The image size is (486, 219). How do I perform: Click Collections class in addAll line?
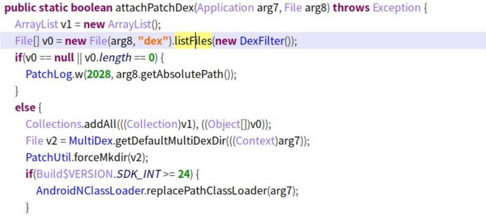point(53,124)
